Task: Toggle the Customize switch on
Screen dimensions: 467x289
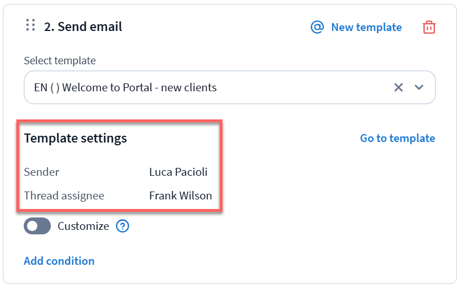Action: (x=37, y=226)
